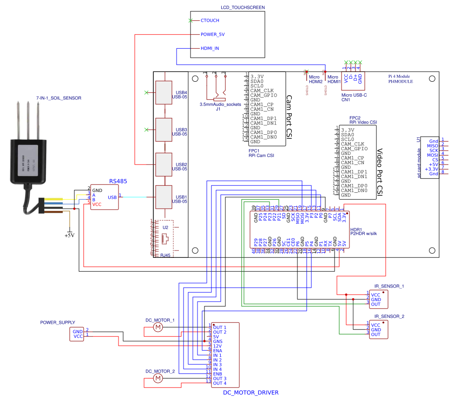Image resolution: width=454 pixels, height=400 pixels.
Task: Click the Micro HDMI1 label
Action: pos(334,79)
